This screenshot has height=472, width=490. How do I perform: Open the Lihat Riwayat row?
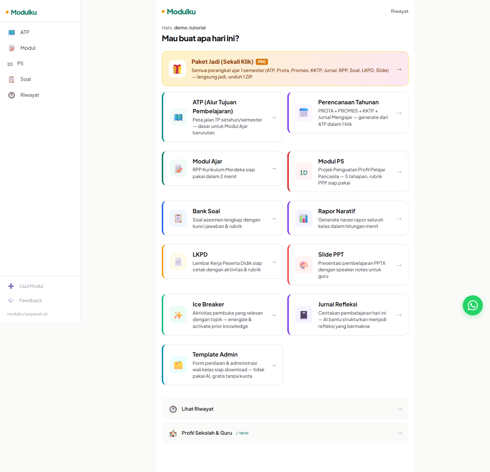click(x=285, y=409)
